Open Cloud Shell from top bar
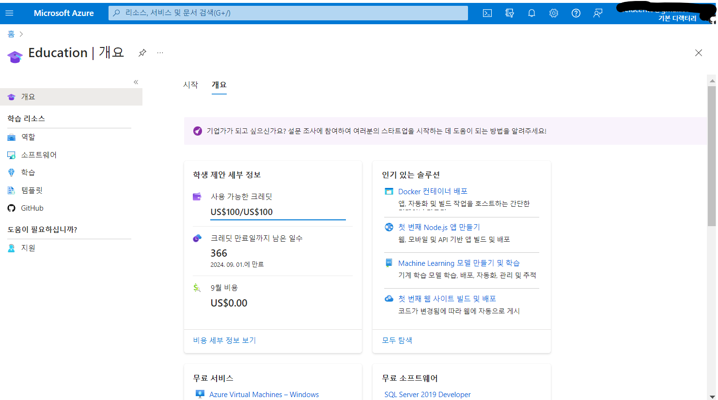The image size is (718, 400). [487, 13]
